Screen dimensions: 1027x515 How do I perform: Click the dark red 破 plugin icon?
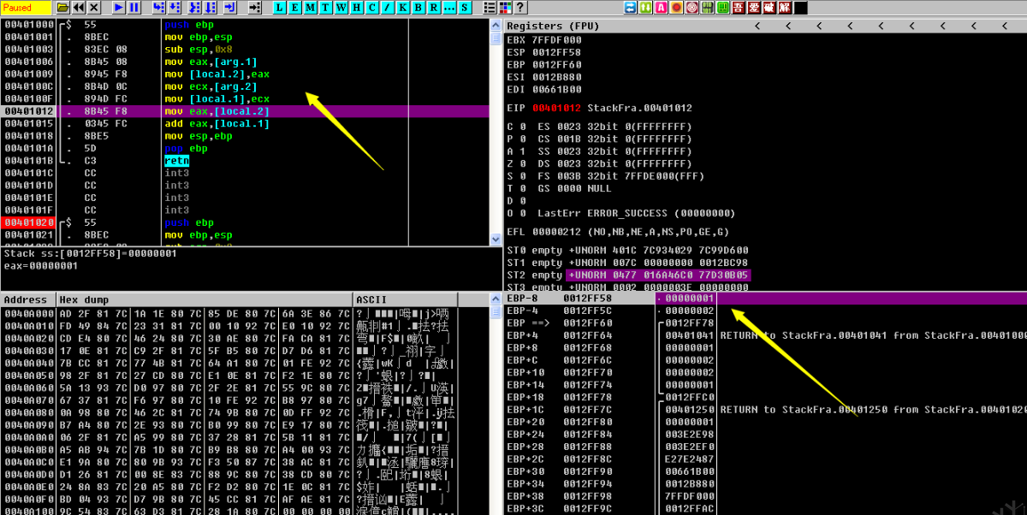click(x=769, y=8)
